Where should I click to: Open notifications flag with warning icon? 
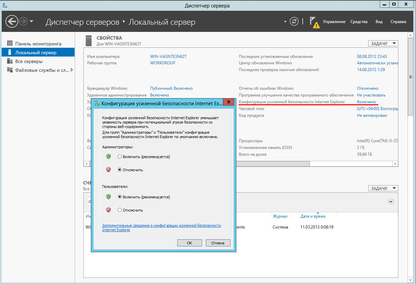[x=314, y=22]
